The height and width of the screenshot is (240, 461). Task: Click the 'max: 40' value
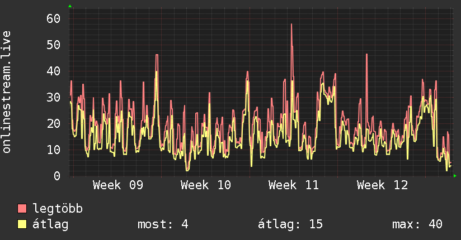[x=417, y=224]
